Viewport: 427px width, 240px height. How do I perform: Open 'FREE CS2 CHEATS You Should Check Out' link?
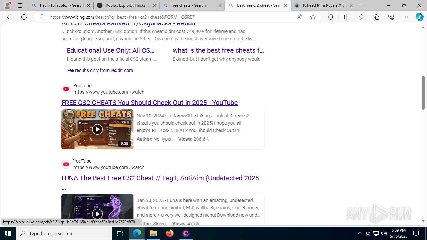149,103
